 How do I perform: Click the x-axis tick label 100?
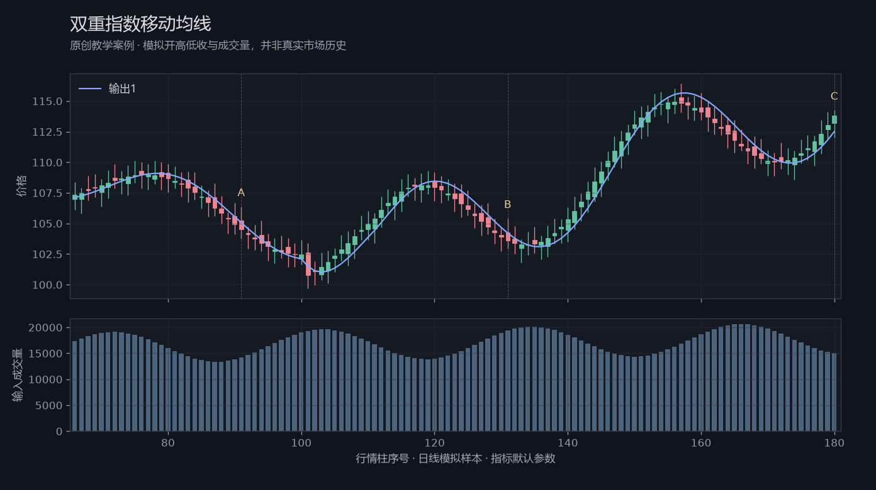click(301, 442)
